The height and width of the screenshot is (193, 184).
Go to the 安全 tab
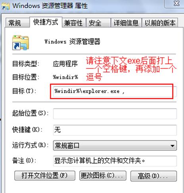point(98,23)
